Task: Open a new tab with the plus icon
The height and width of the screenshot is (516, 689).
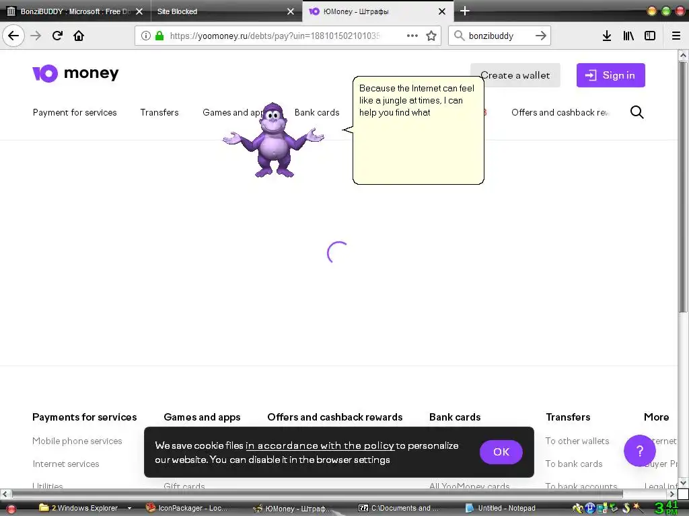Action: pos(464,11)
